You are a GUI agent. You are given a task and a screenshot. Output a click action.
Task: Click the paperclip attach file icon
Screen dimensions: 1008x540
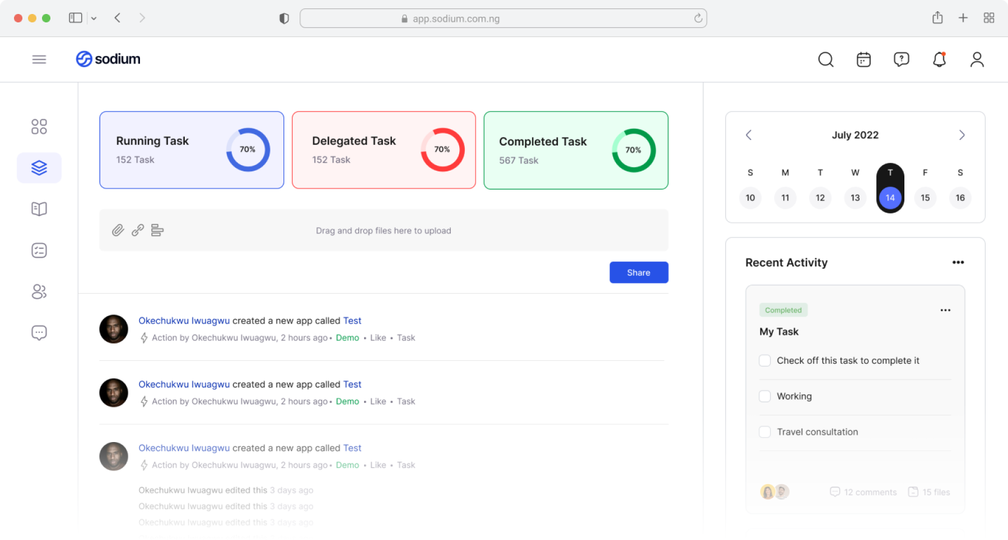click(x=118, y=230)
